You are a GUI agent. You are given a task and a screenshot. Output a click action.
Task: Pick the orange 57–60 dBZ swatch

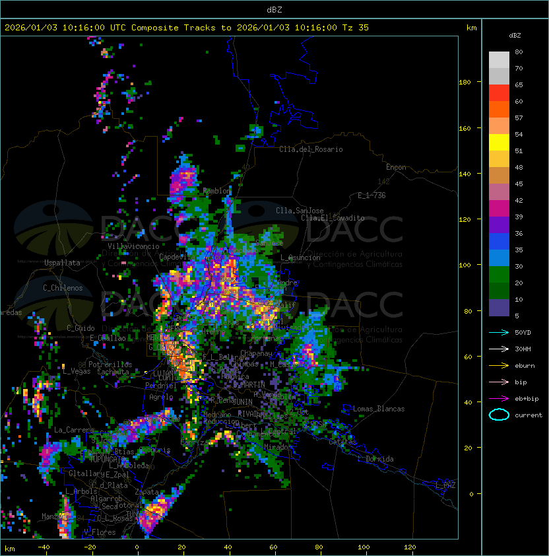pyautogui.click(x=499, y=109)
